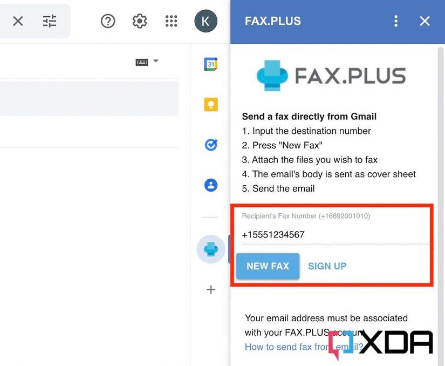Select the keyboard input tool icon
Image resolution: width=445 pixels, height=366 pixels.
[142, 62]
